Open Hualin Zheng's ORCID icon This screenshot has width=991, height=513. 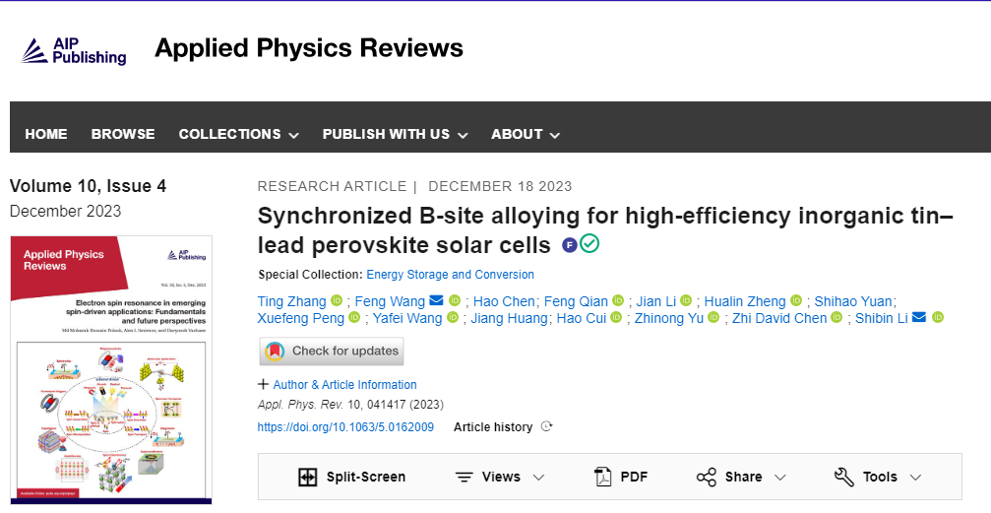[796, 301]
